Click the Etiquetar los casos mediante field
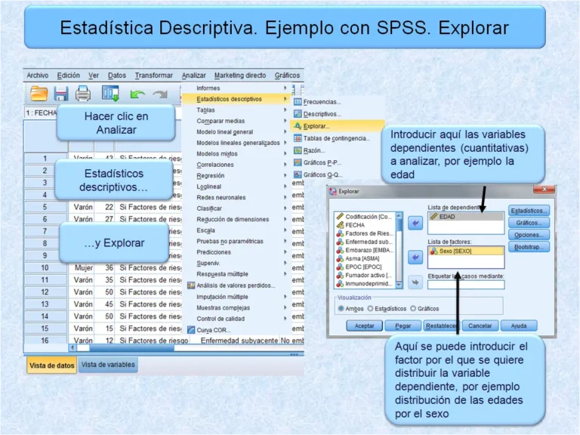This screenshot has width=580, height=435. 466,285
